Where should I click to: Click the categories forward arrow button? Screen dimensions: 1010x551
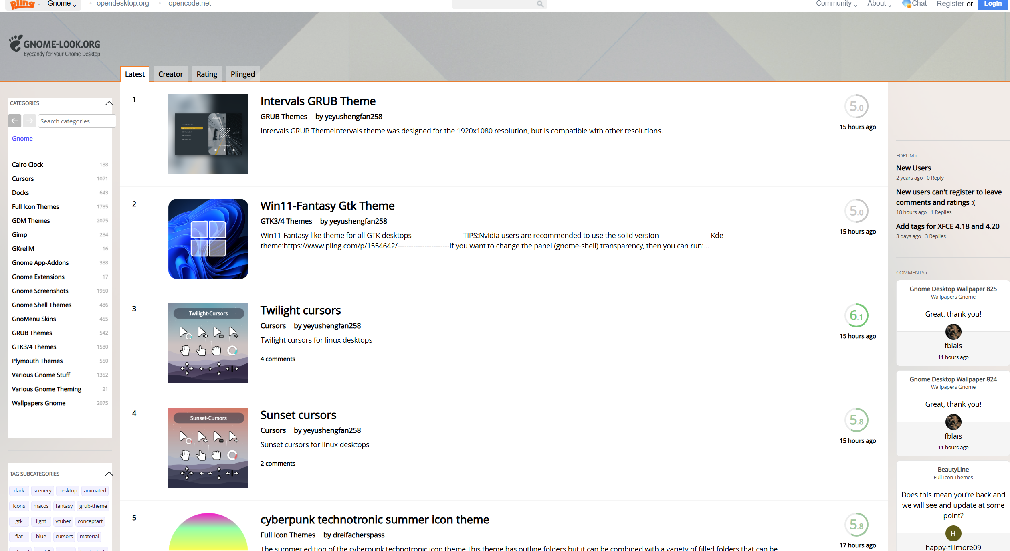click(29, 121)
